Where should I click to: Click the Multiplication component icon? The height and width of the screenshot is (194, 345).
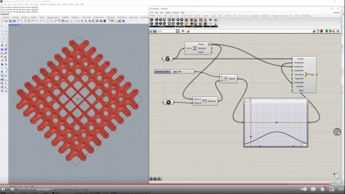[x=226, y=79]
